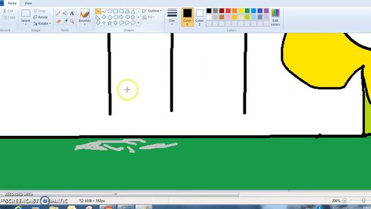Choose the Hexagon shape
Image resolution: width=371 pixels, height=209 pixels.
(x=115, y=17)
